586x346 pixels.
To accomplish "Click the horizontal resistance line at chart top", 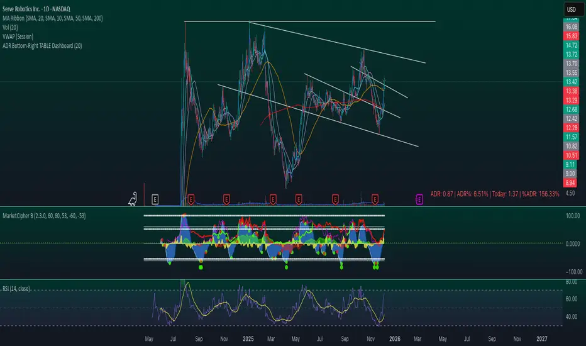I will click(x=310, y=21).
